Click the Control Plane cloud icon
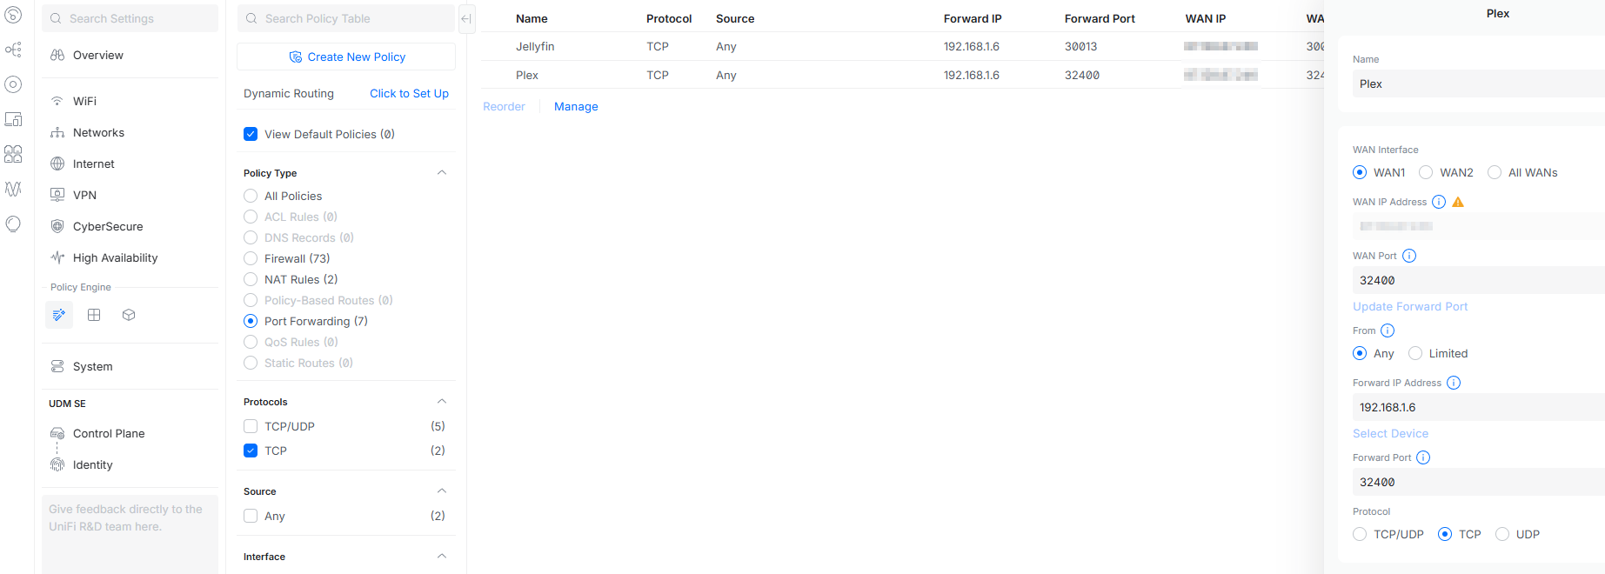Image resolution: width=1605 pixels, height=574 pixels. point(57,433)
